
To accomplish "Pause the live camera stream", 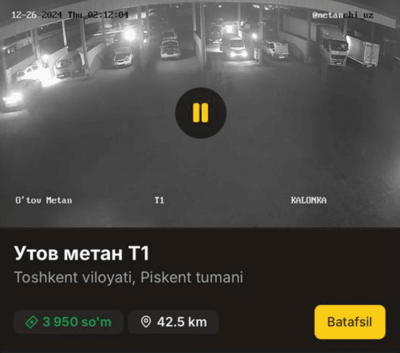I will pos(201,112).
